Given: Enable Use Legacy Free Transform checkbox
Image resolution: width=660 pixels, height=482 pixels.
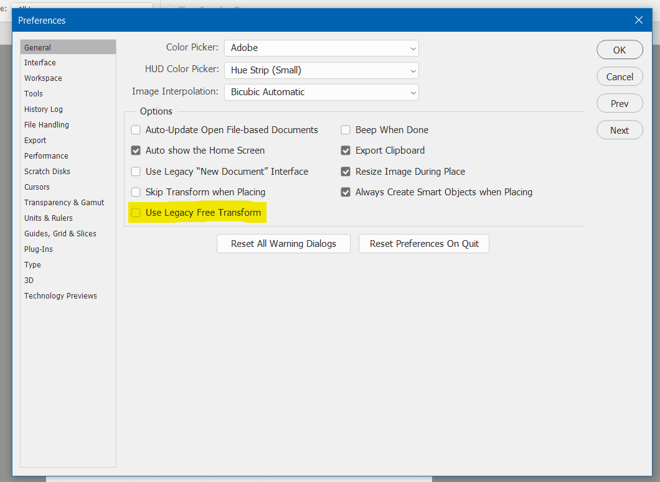Looking at the screenshot, I should coord(136,213).
